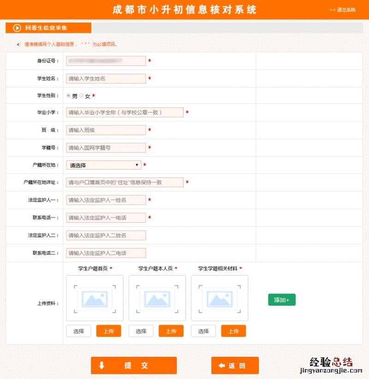Select the 男 radio button
This screenshot has height=379, width=369.
click(69, 96)
